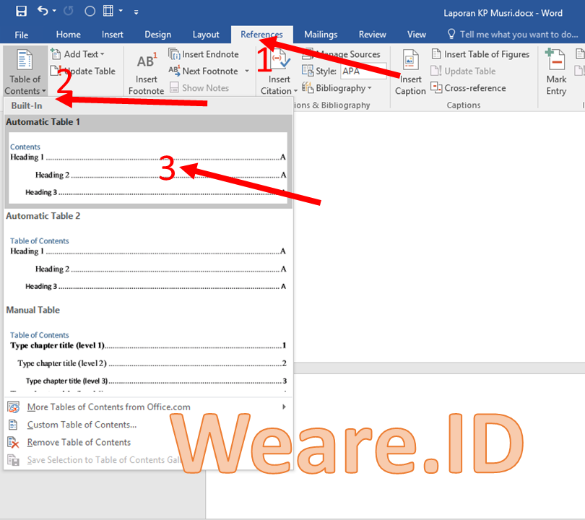Switch to the Mailings tab
This screenshot has height=520, width=585.
pyautogui.click(x=321, y=35)
